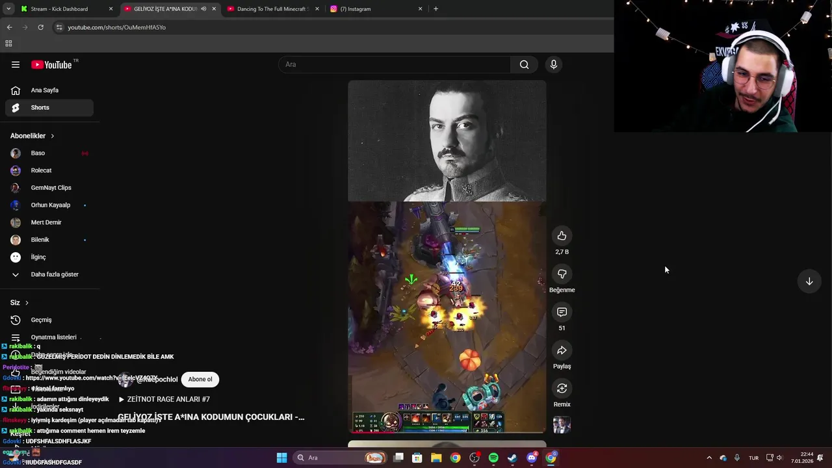Image resolution: width=832 pixels, height=468 pixels.
Task: Open the apps grid in bookmarks bar
Action: point(8,44)
